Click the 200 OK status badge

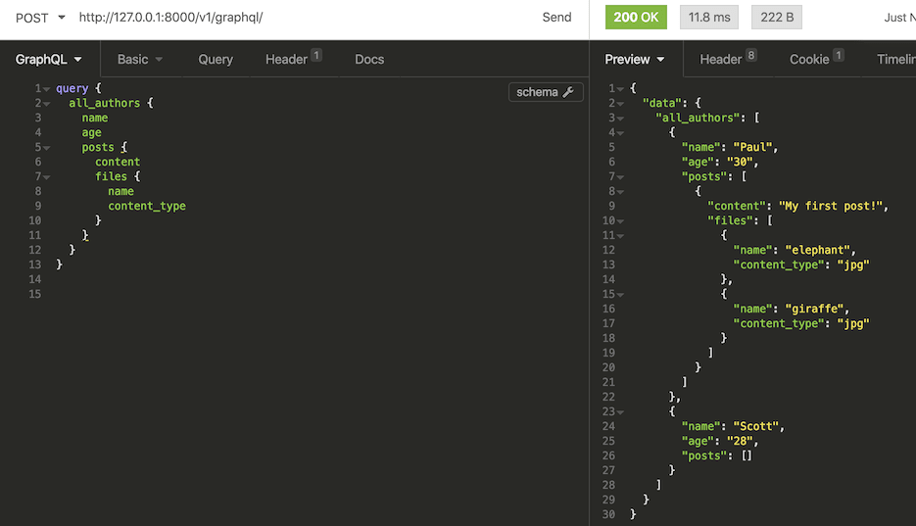point(636,18)
